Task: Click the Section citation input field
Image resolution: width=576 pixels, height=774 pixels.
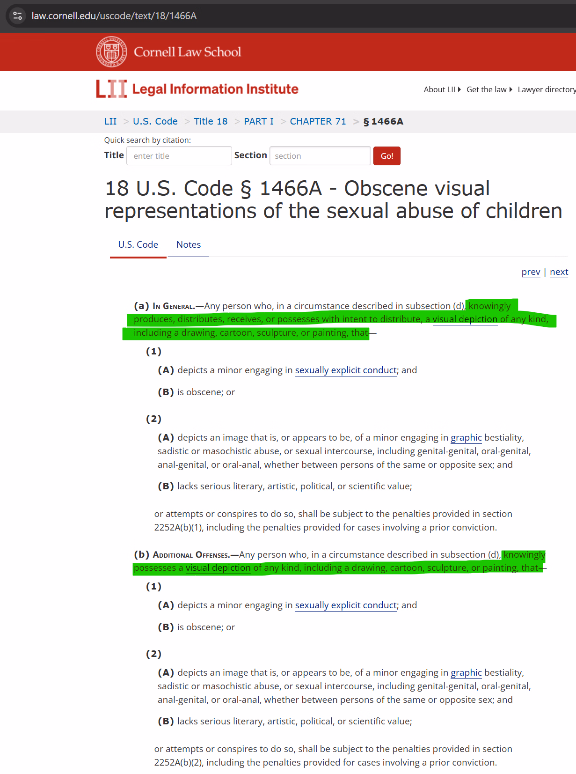Action: coord(320,156)
